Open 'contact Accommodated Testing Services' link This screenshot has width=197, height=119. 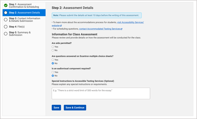[x=99, y=29]
